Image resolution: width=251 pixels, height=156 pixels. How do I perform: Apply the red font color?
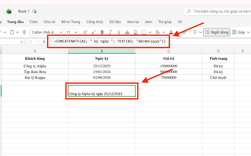[x=171, y=32]
